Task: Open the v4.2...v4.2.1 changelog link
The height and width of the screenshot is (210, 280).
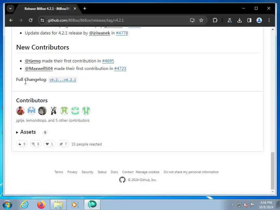Action: pyautogui.click(x=63, y=80)
